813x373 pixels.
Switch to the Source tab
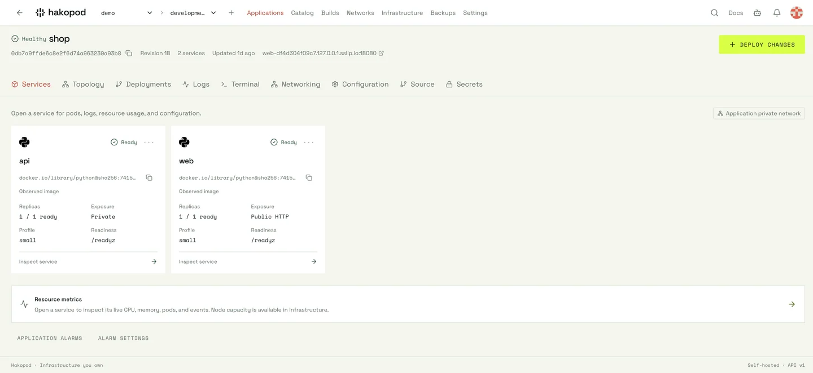(417, 84)
